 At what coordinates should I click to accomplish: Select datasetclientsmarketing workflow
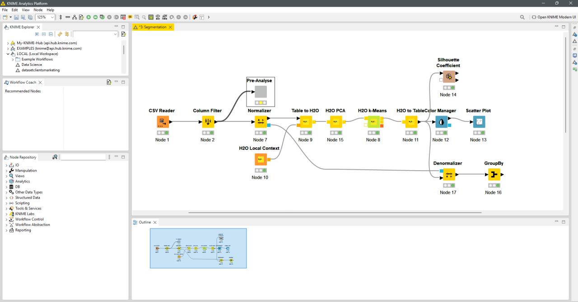coord(41,70)
